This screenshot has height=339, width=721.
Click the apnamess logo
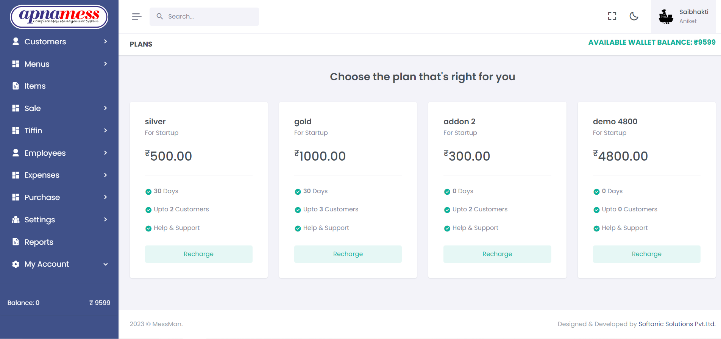(x=59, y=17)
